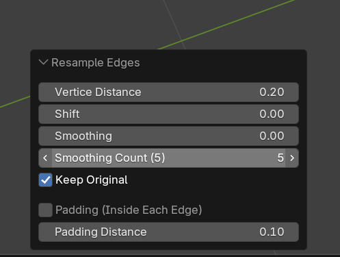Image resolution: width=340 pixels, height=257 pixels.
Task: Uncheck the Keep Original checkbox
Action: pos(45,180)
